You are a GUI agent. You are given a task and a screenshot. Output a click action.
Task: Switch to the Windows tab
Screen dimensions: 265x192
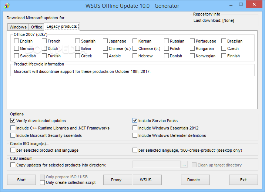pos(18,27)
